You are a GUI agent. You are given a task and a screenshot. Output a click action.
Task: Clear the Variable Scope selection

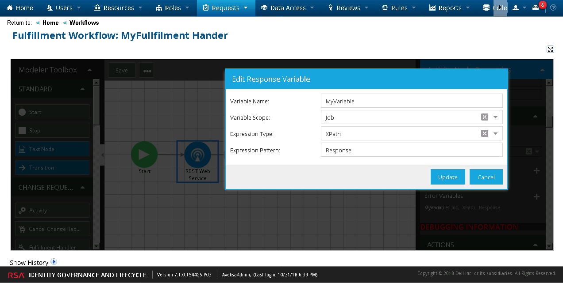click(485, 117)
